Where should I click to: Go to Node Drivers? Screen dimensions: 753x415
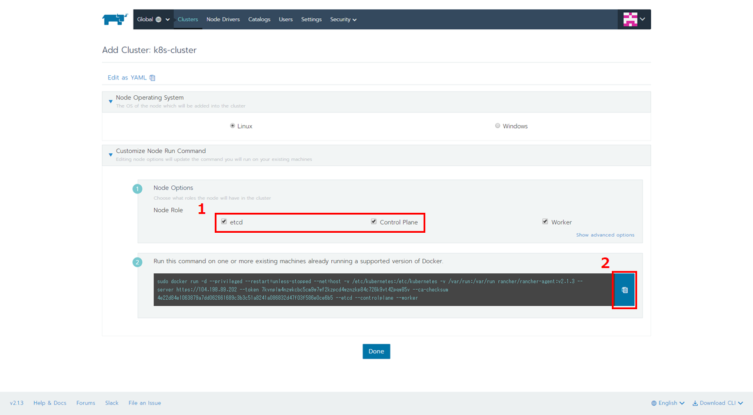tap(223, 19)
